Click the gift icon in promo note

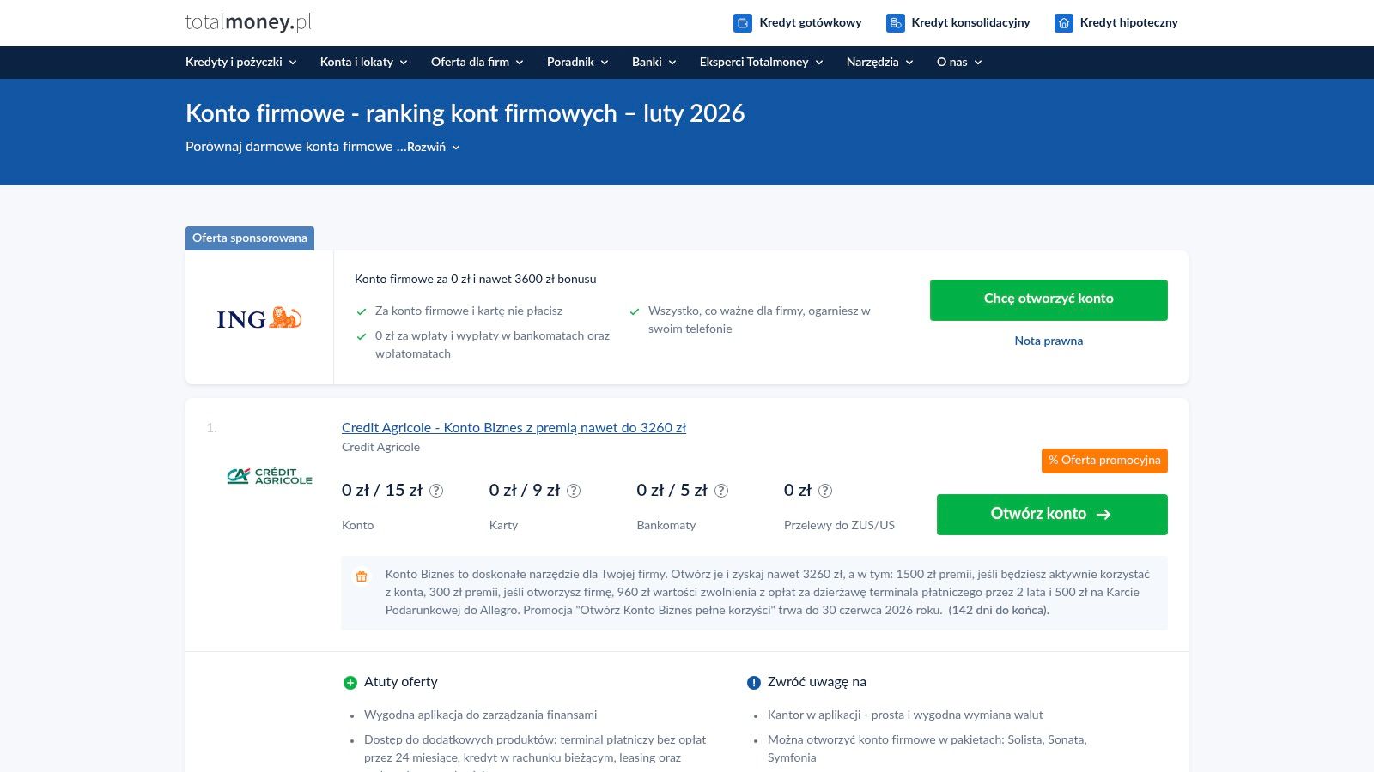(362, 576)
